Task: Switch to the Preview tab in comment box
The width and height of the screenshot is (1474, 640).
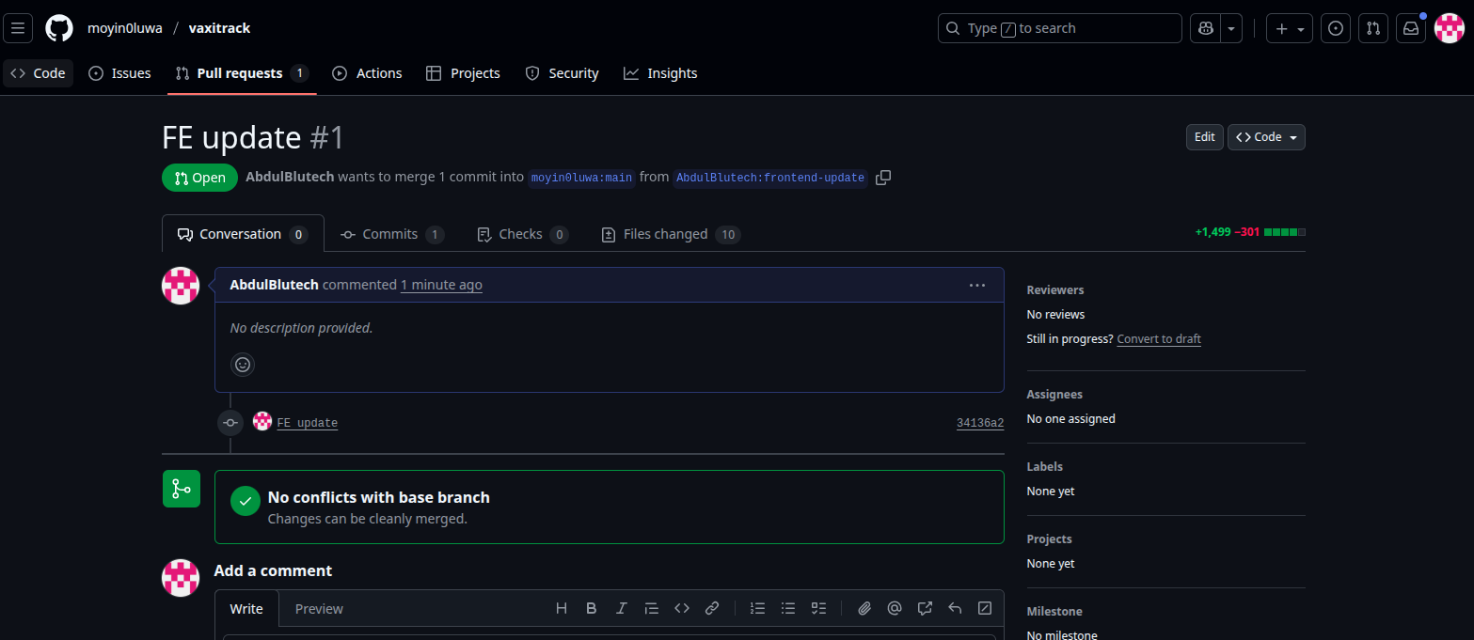Action: [319, 609]
